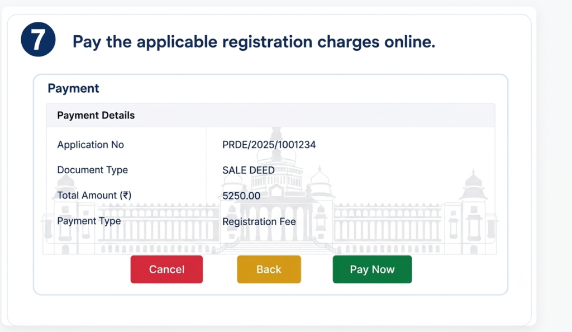Image resolution: width=572 pixels, height=332 pixels.
Task: Click the Document Type label
Action: [x=92, y=170]
